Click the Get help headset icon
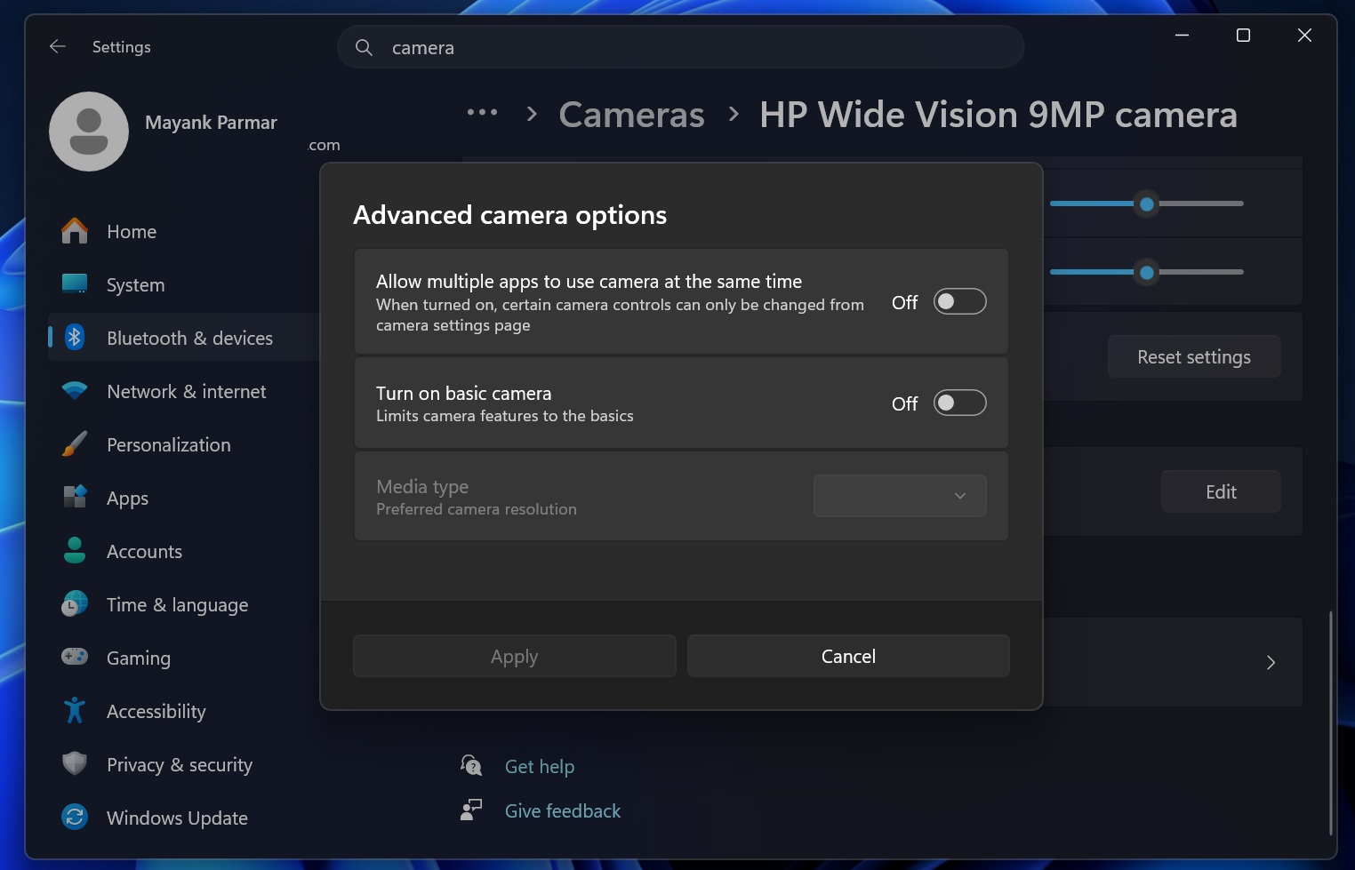The image size is (1355, 870). coord(471,765)
